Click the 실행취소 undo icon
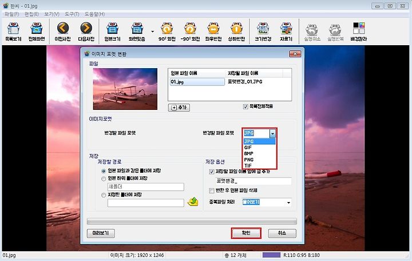 (x=312, y=31)
